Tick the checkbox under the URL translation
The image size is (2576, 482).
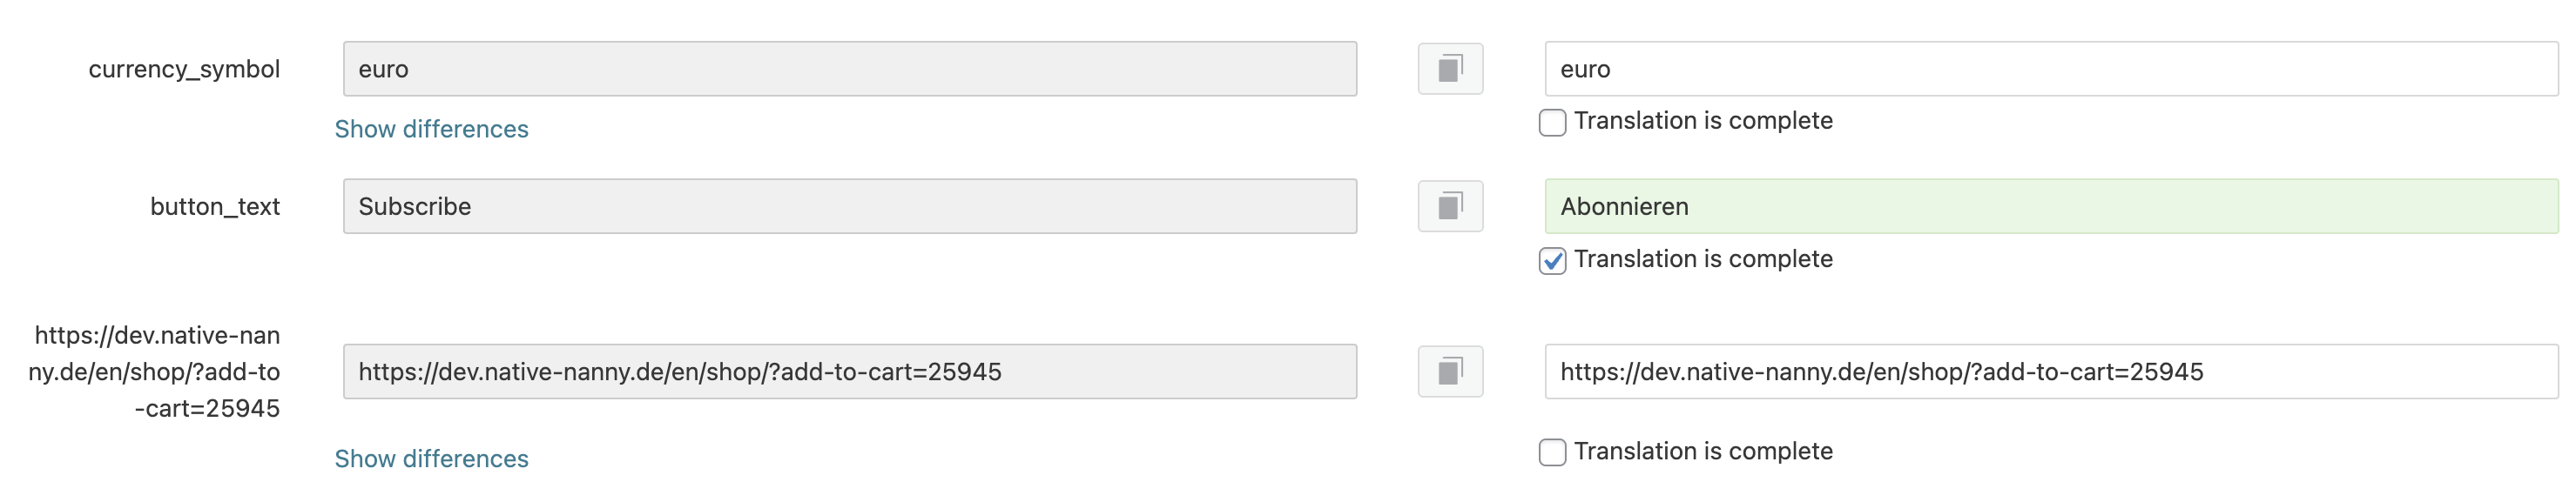1552,452
